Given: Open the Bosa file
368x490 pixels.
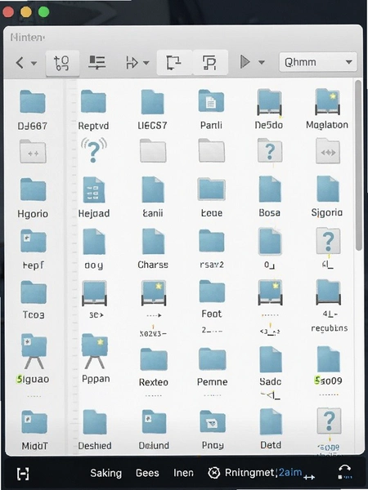Looking at the screenshot, I should point(270,189).
